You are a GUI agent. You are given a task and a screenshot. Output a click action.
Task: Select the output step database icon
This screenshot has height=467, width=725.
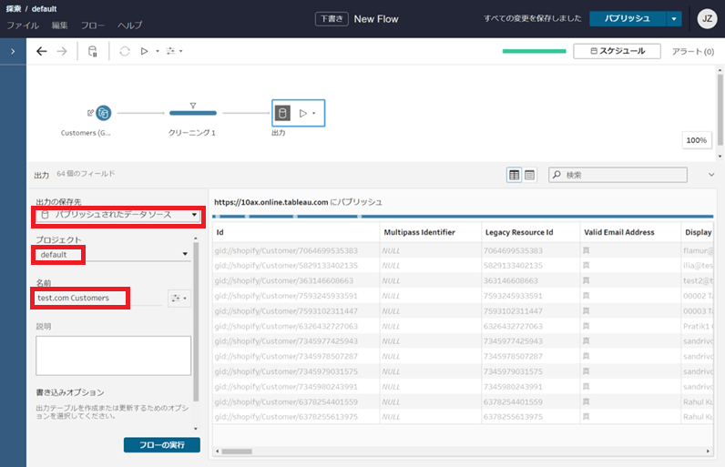(282, 113)
